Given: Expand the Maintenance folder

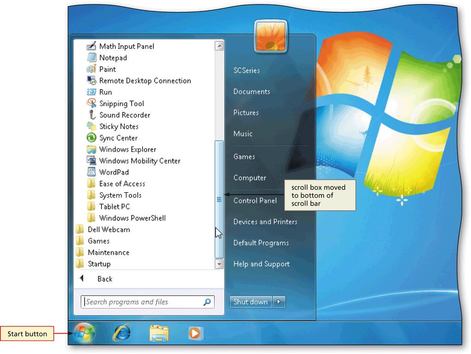Looking at the screenshot, I should point(103,253).
